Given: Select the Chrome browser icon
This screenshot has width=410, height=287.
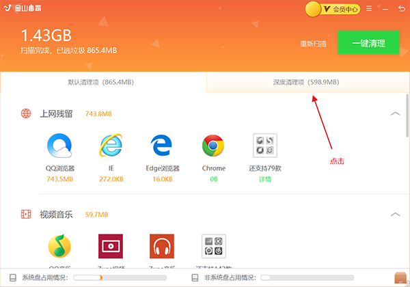Looking at the screenshot, I should tap(213, 146).
